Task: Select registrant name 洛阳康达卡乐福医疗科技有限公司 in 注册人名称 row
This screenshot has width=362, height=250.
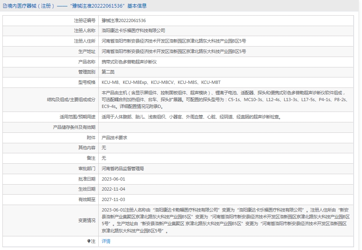Action: 133,31
